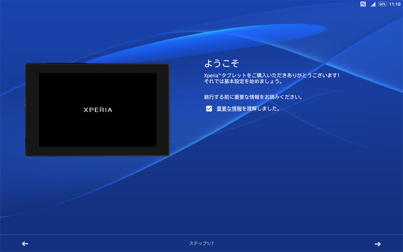
Task: Tap the Xperia™タブレットをご購入いただき line
Action: tap(272, 75)
